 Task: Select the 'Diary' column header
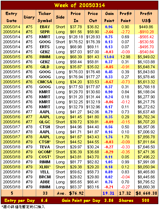click(29, 17)
